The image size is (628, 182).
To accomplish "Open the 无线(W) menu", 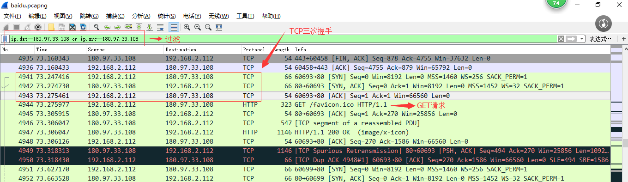I will pos(219,16).
